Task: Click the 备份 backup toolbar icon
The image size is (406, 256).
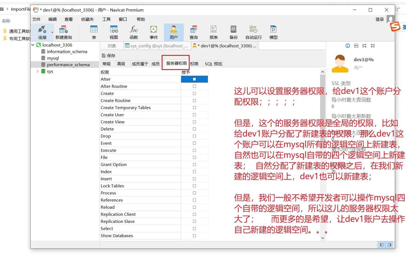Action: [x=233, y=30]
